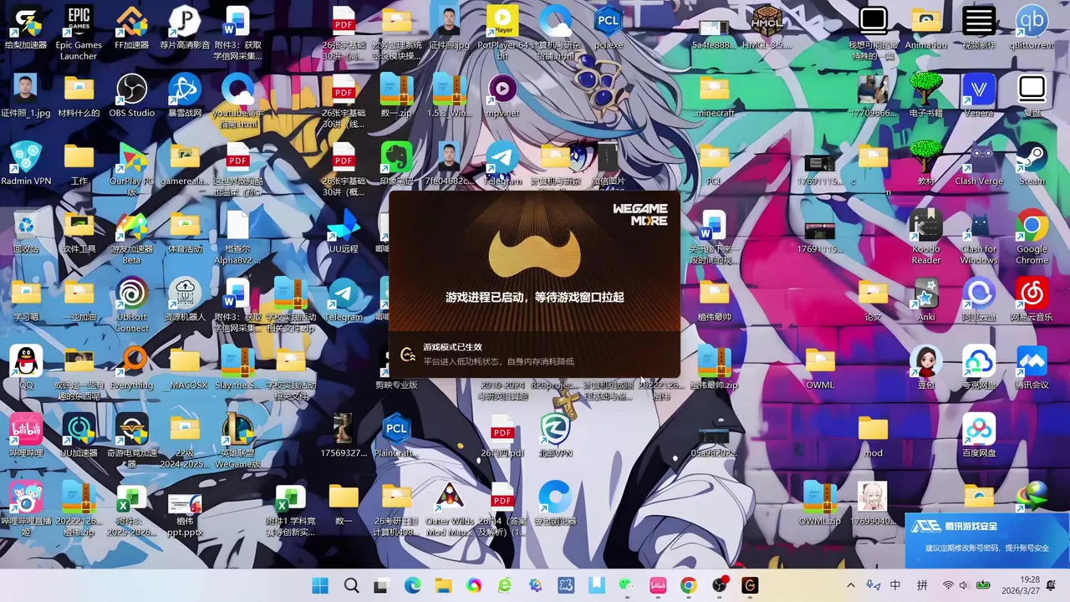Image resolution: width=1070 pixels, height=602 pixels.
Task: Open the 电子书籍 tree icon
Action: coord(926,95)
